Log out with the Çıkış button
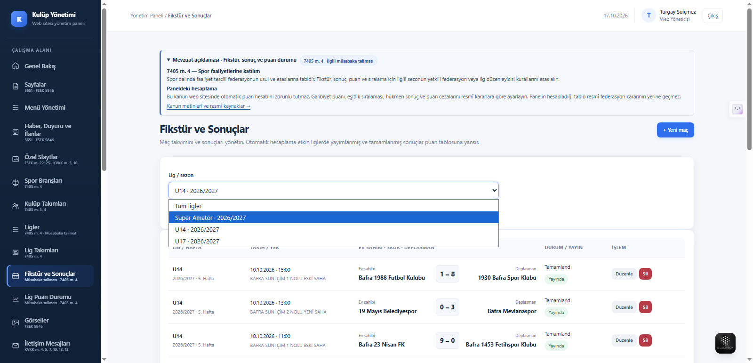The width and height of the screenshot is (753, 363). click(x=713, y=16)
